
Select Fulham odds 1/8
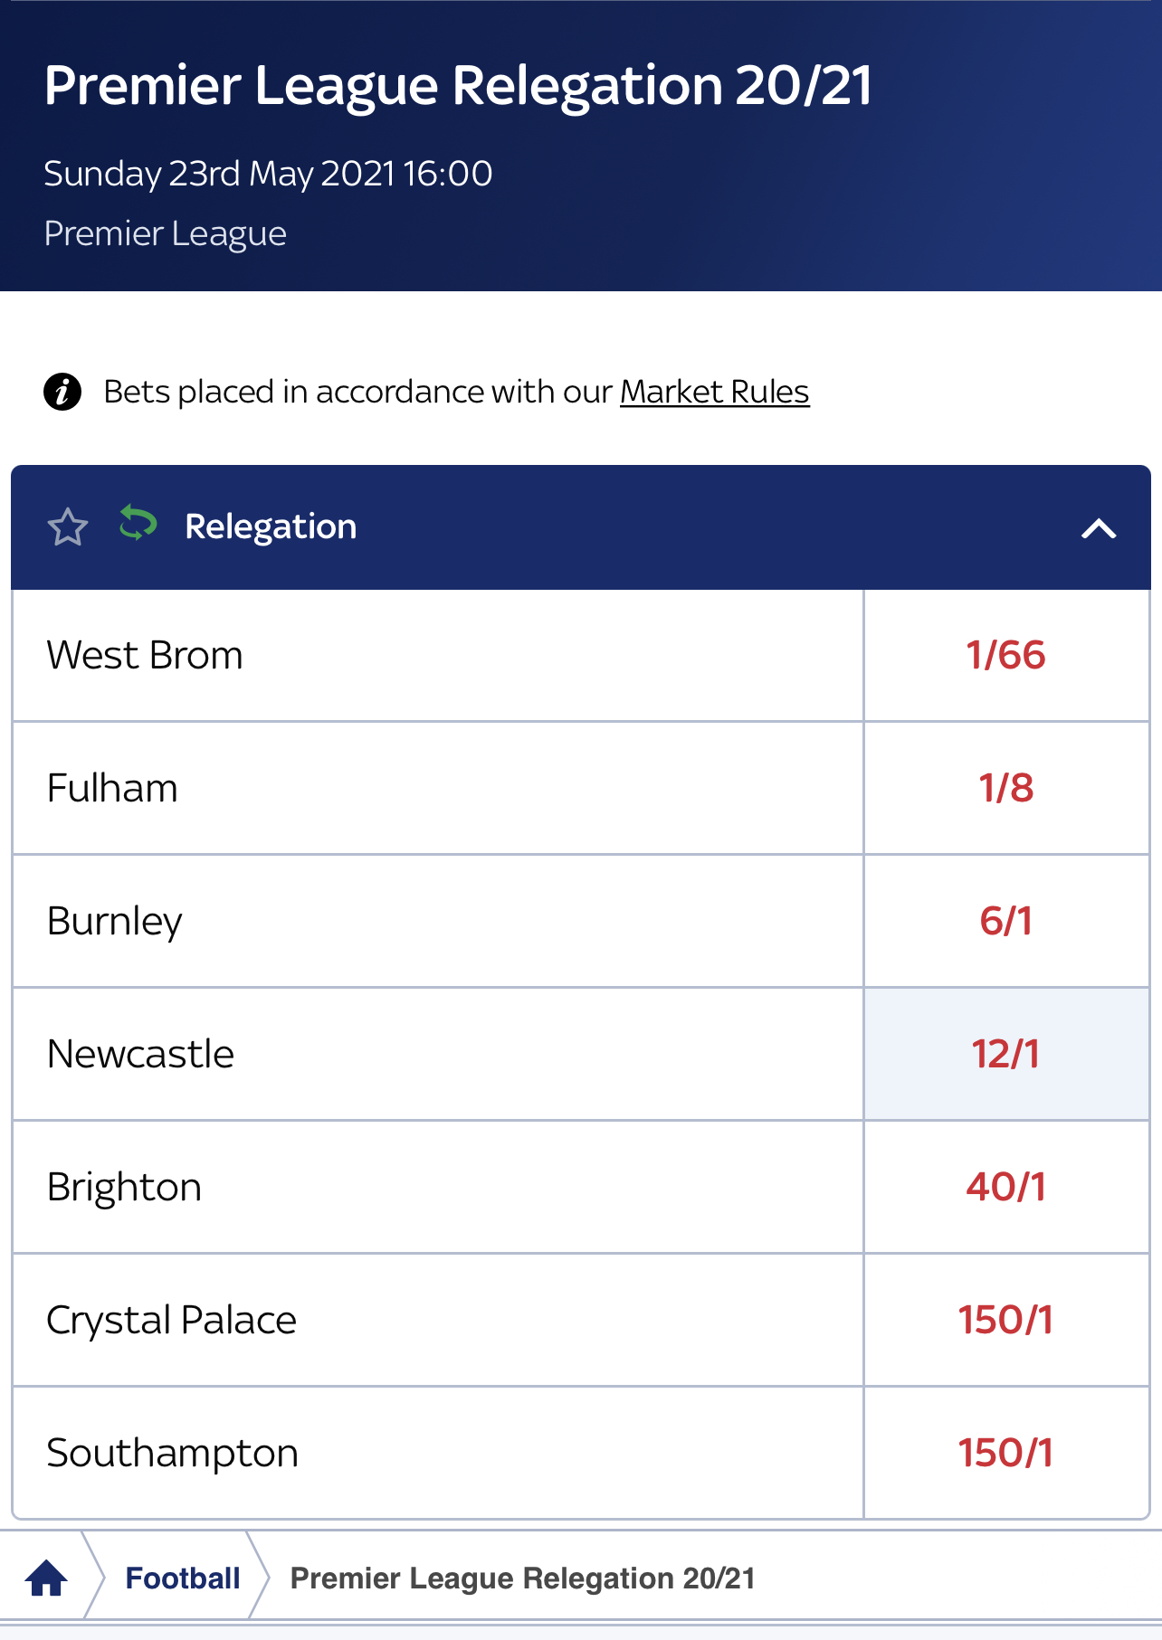1006,789
